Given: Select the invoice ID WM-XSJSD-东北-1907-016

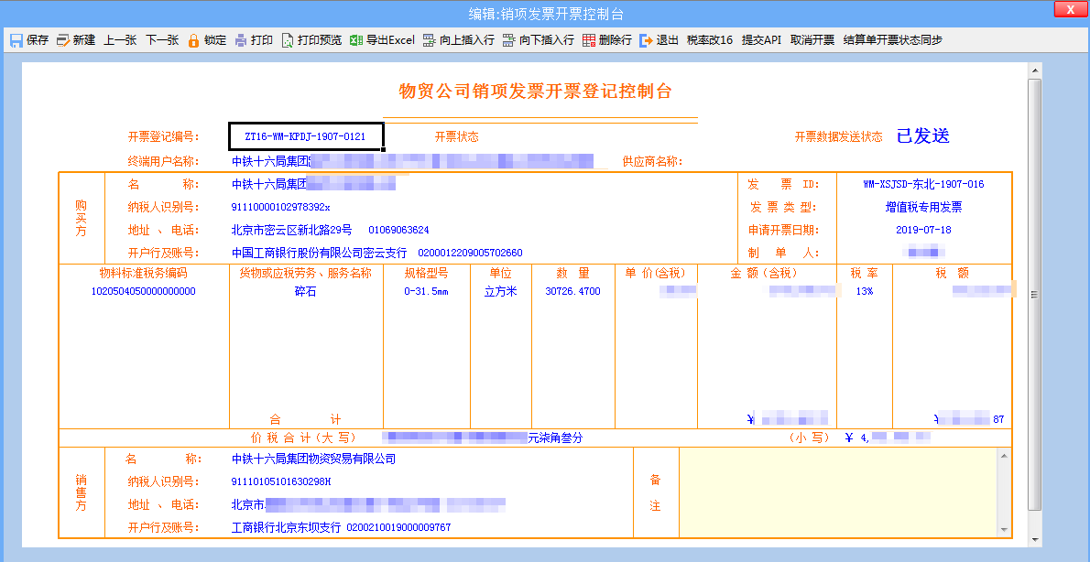Looking at the screenshot, I should [x=923, y=184].
